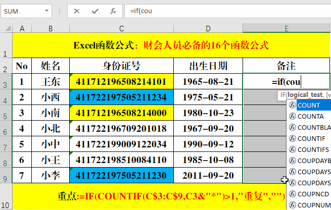Choose COUNTBLANK function suggestion

coord(309,127)
